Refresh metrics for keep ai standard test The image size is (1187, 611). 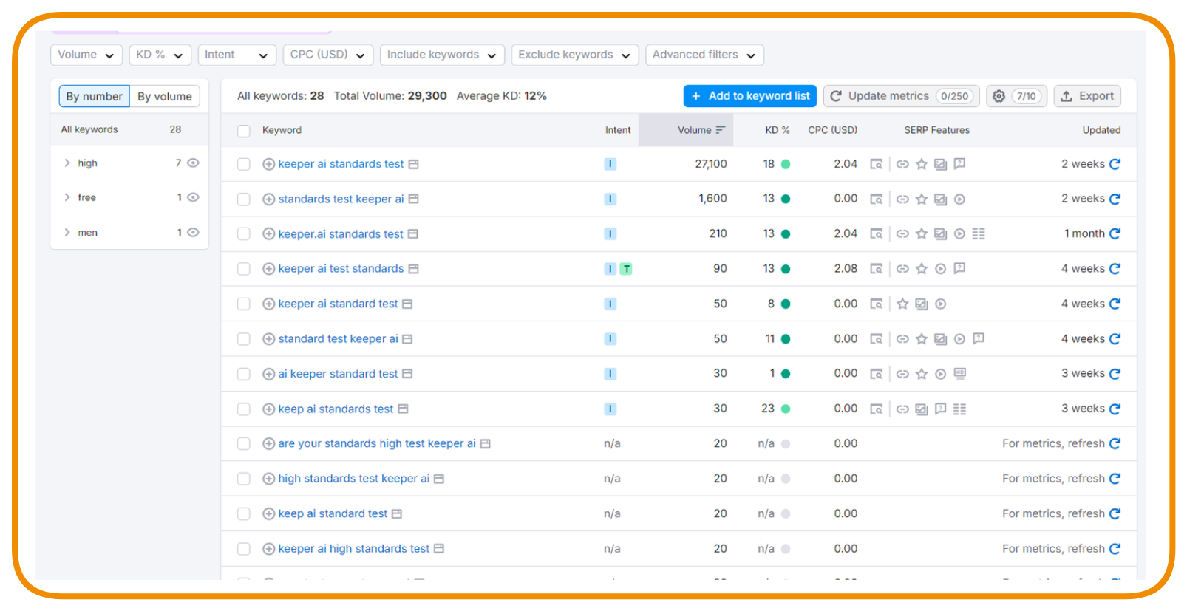coord(1115,513)
